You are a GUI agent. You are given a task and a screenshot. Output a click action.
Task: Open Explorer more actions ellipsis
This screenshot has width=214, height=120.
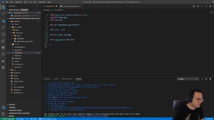pos(38,6)
